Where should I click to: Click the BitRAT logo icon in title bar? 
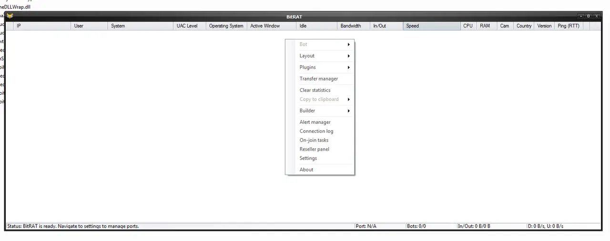coord(10,16)
